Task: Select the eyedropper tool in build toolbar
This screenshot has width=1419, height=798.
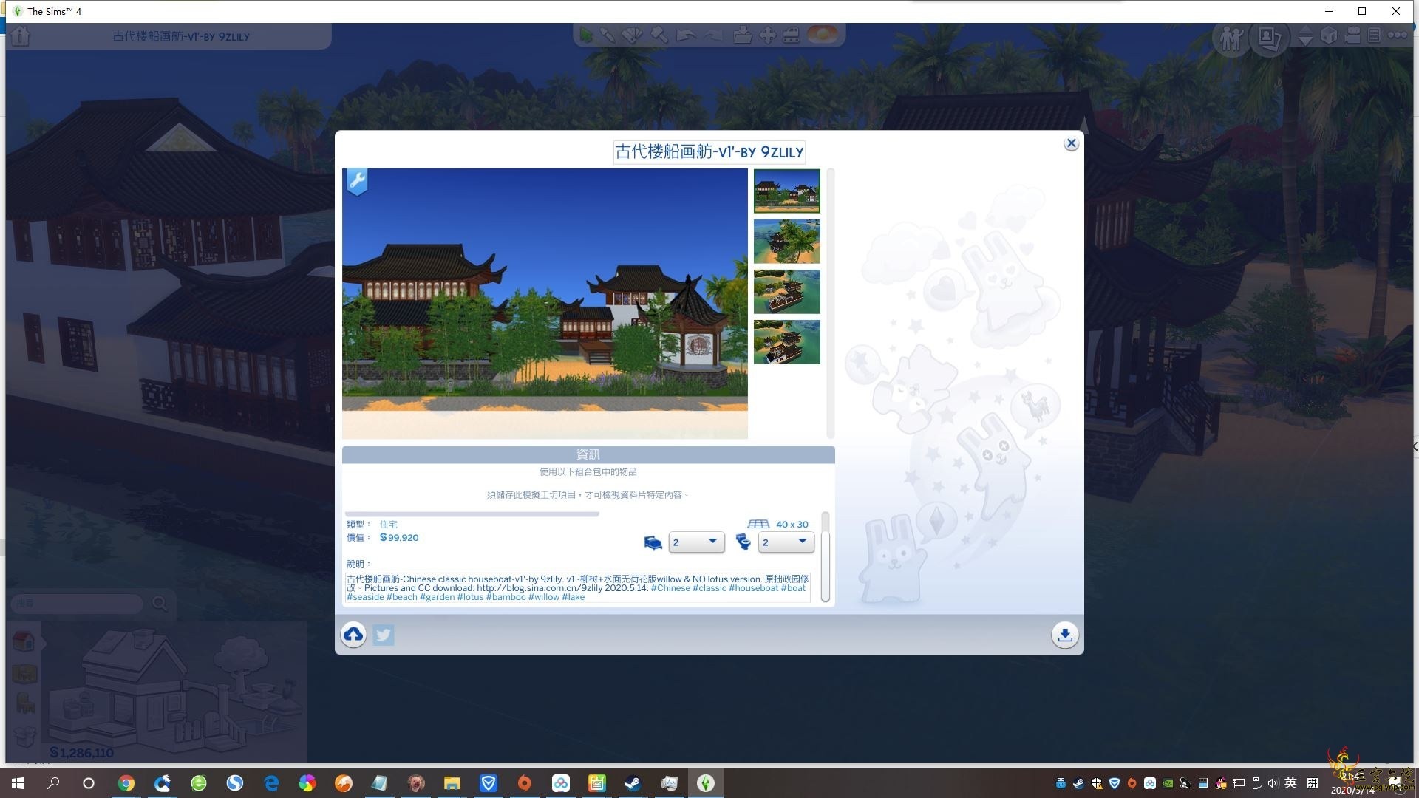Action: [x=608, y=35]
